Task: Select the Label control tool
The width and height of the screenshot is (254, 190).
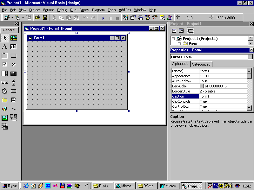Action: [x=5, y=47]
